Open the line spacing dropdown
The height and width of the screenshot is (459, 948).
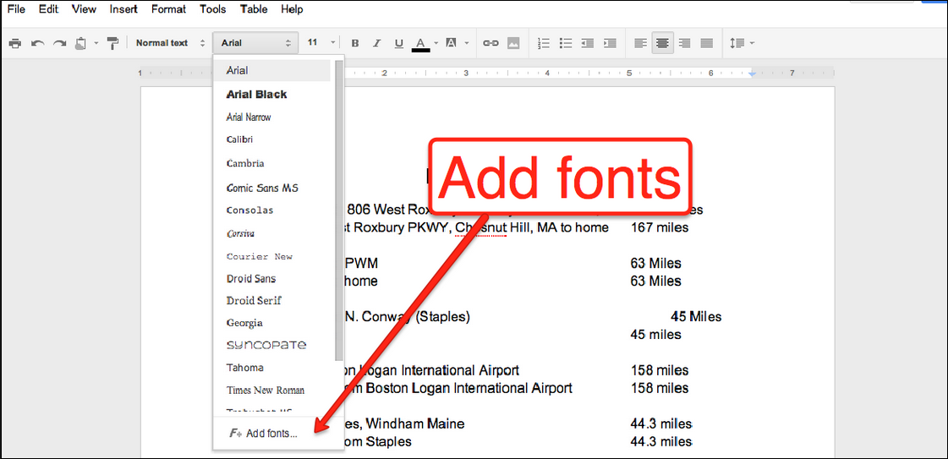point(742,43)
